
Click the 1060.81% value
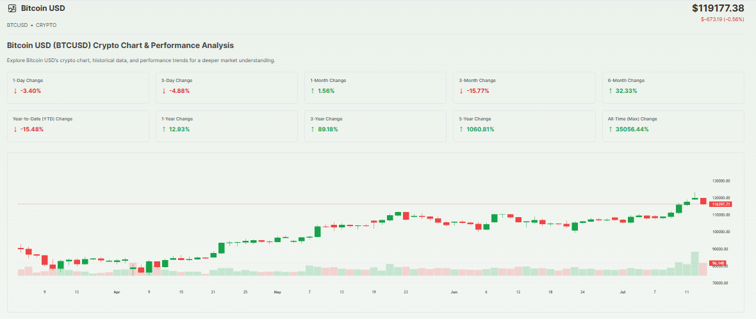pyautogui.click(x=481, y=129)
